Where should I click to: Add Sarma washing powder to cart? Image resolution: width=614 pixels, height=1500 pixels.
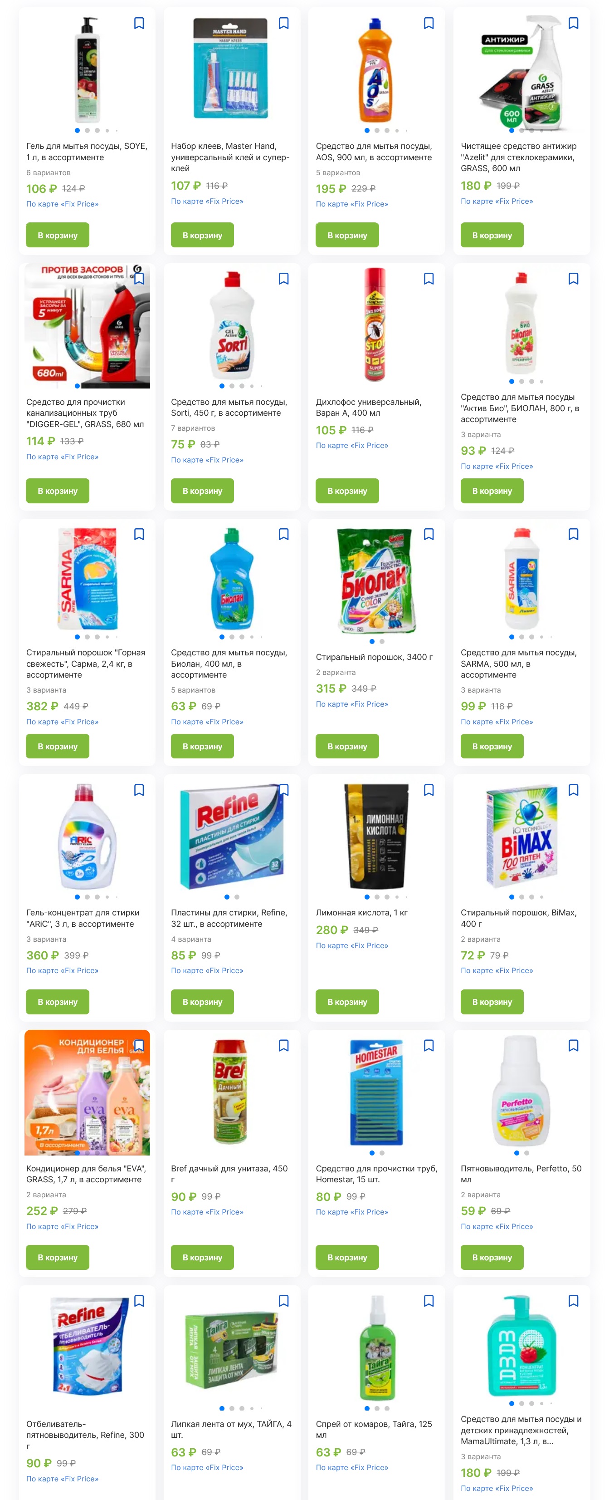[58, 747]
